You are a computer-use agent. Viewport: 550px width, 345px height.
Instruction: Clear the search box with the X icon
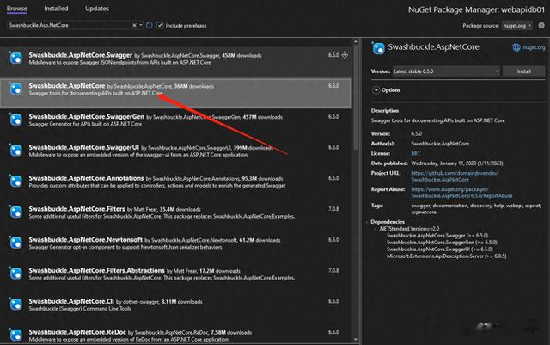(134, 25)
